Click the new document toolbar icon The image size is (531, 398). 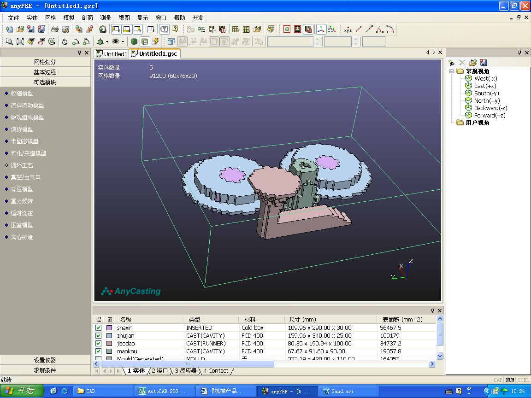pos(9,29)
